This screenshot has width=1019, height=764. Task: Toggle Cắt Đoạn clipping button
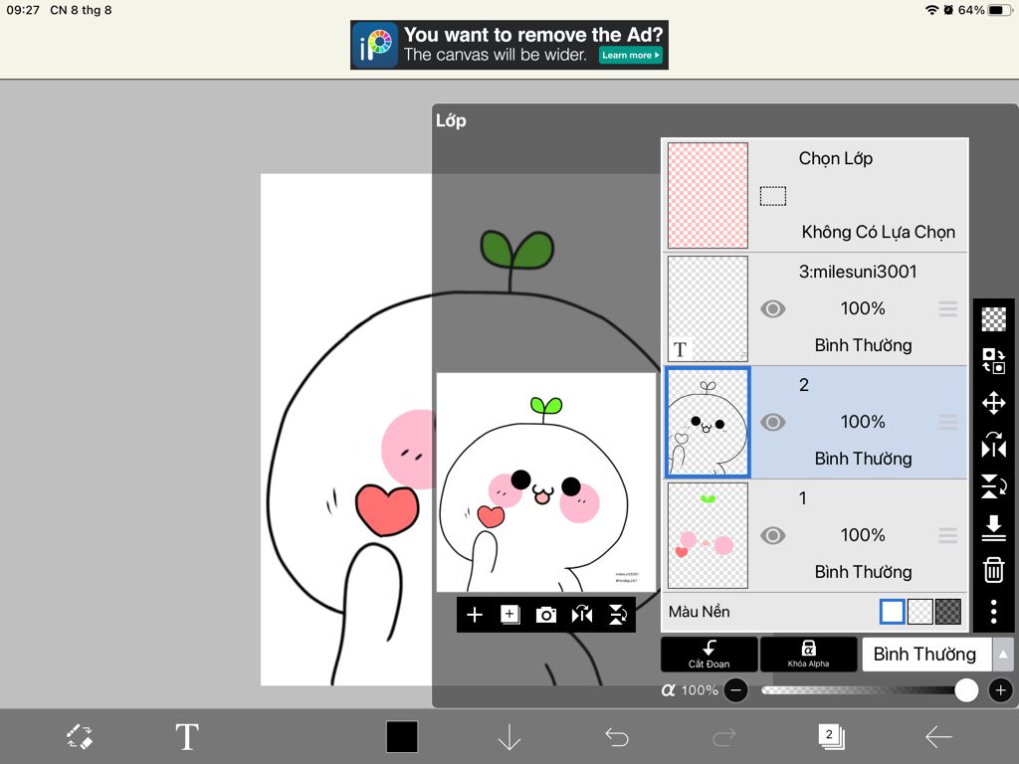709,654
